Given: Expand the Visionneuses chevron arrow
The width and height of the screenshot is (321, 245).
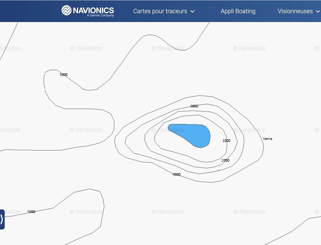Looking at the screenshot, I should click(x=318, y=12).
